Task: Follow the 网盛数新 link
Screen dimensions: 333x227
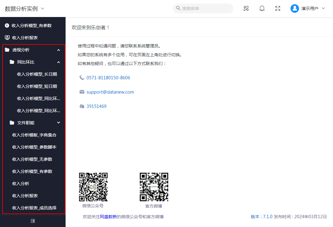Action: 108,217
